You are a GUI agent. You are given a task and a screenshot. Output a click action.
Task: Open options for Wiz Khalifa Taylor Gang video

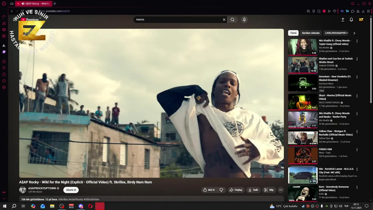pos(357,41)
